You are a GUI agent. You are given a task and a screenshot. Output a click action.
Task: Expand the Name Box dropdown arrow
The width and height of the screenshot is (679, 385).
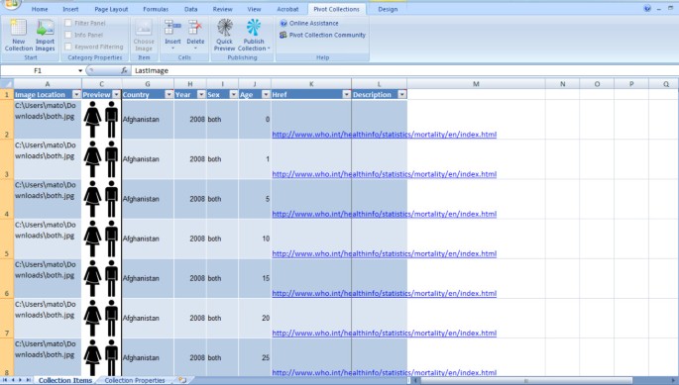tap(80, 70)
